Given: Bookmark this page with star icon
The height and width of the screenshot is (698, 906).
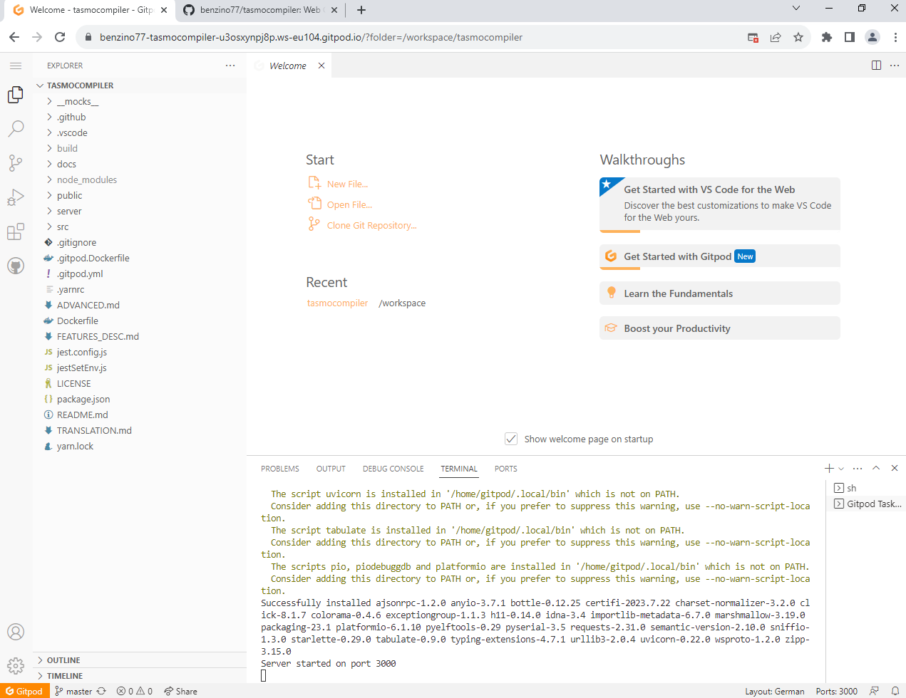Looking at the screenshot, I should coord(798,37).
